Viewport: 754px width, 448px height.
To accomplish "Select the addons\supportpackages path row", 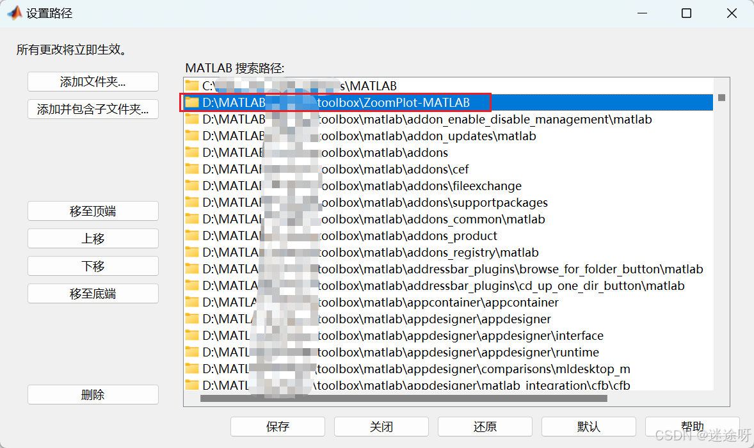I will tap(448, 202).
